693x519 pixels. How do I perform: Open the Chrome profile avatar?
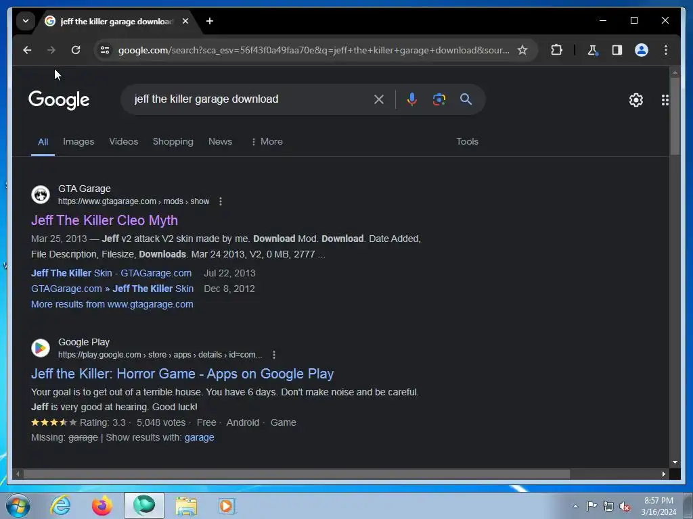(x=642, y=50)
